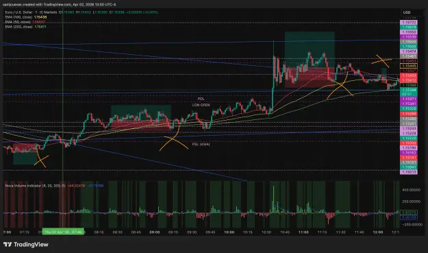The image size is (428, 253).
Task: Click the 10:15 time axis label
Action: coord(248,232)
